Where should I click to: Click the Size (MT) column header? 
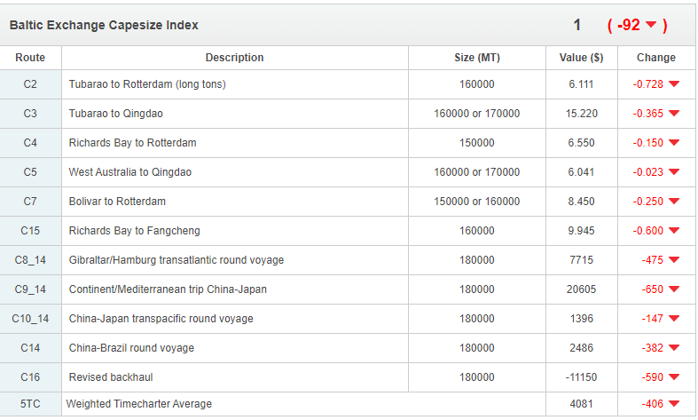[477, 58]
